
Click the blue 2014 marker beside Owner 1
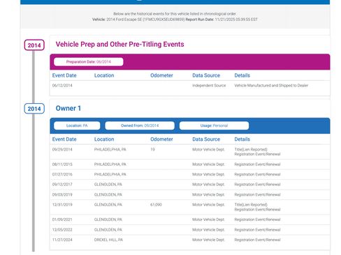pyautogui.click(x=34, y=109)
